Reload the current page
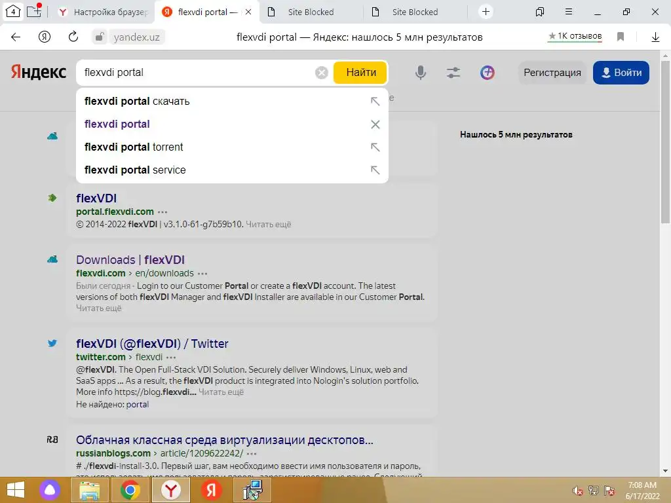 (73, 37)
